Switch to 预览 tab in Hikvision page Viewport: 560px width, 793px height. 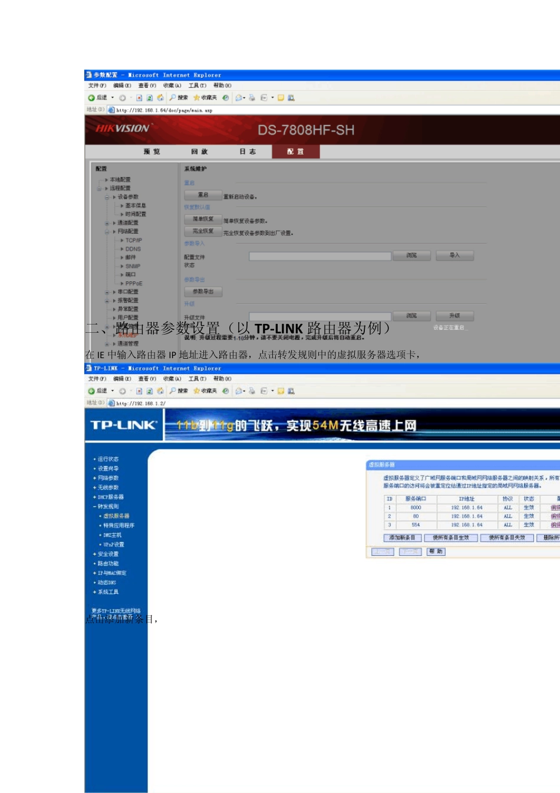[x=151, y=152]
